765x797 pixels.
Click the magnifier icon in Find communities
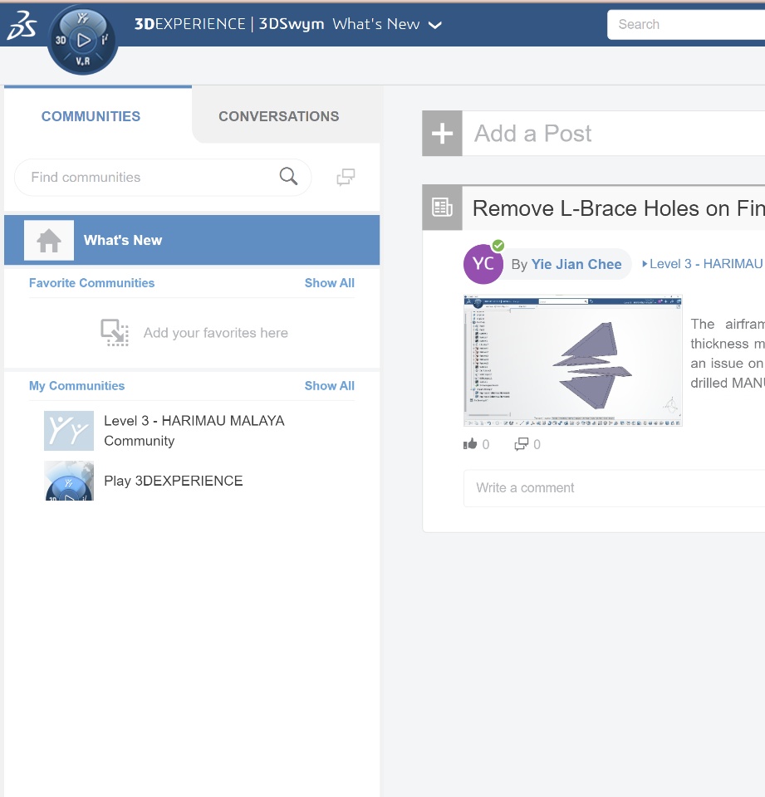coord(288,176)
